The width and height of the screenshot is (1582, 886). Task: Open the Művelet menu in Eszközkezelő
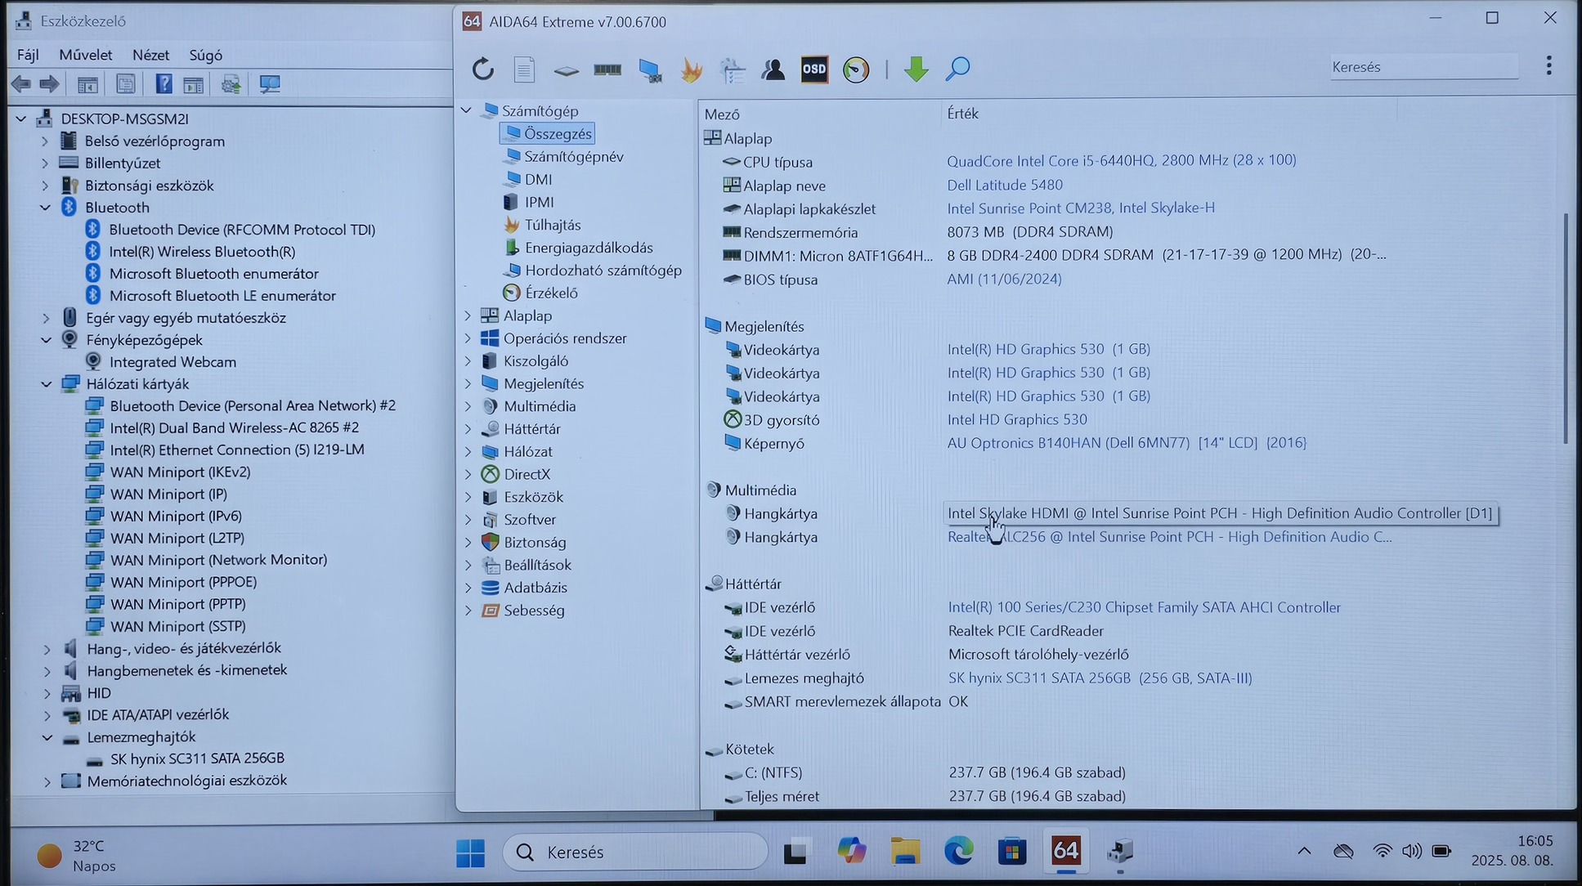[85, 55]
